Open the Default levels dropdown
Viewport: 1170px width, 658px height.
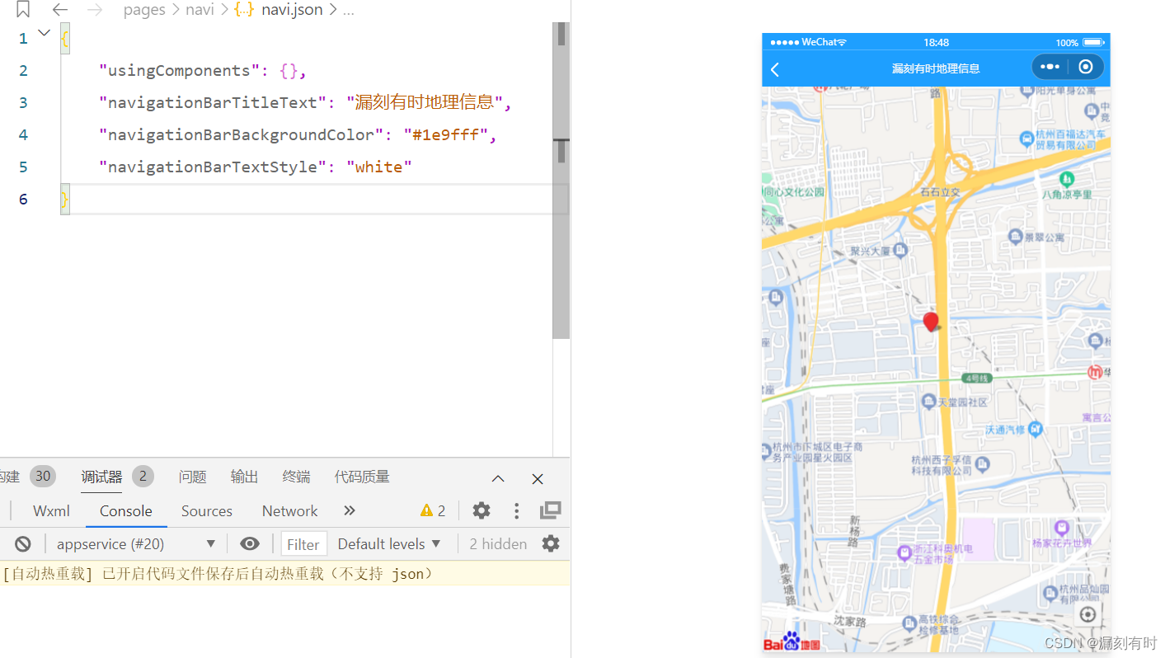point(389,543)
